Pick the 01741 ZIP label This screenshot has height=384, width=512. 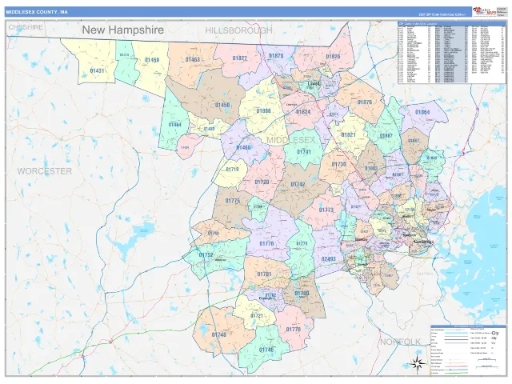pyautogui.click(x=304, y=152)
